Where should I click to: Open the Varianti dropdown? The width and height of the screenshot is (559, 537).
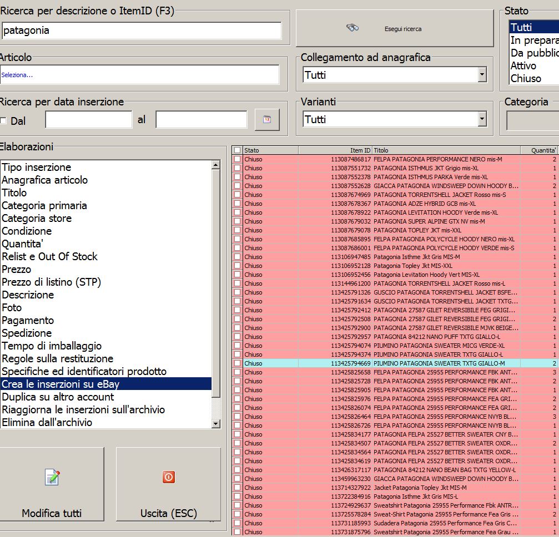pyautogui.click(x=482, y=119)
